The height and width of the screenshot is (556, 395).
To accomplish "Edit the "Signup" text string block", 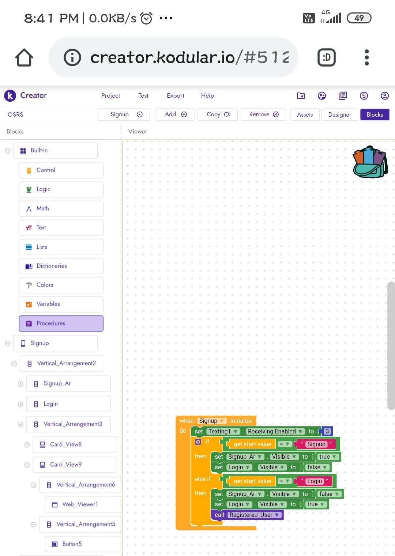I will [x=316, y=444].
